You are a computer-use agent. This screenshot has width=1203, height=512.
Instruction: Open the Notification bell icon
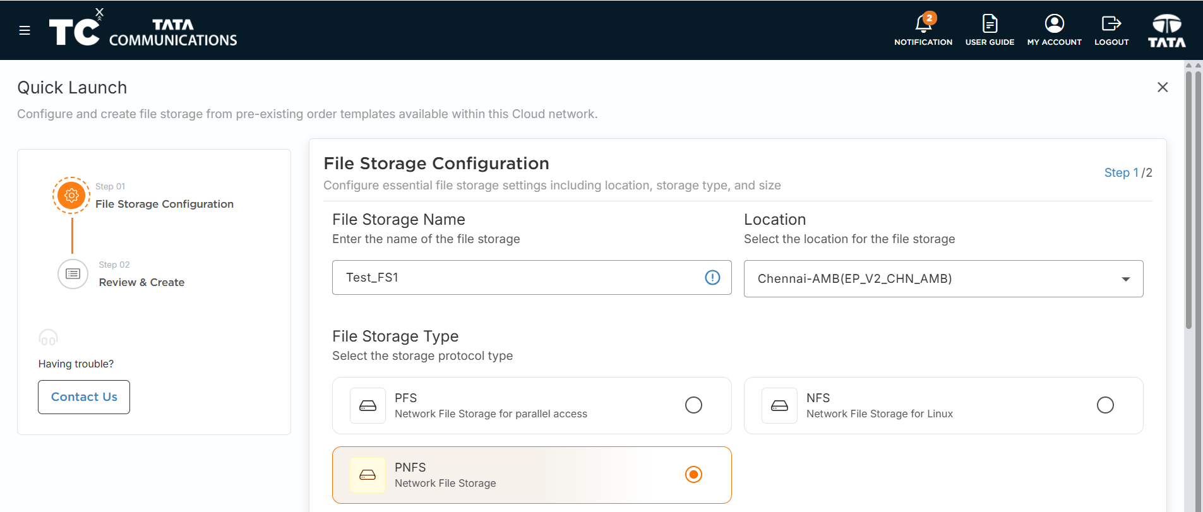coord(923,24)
